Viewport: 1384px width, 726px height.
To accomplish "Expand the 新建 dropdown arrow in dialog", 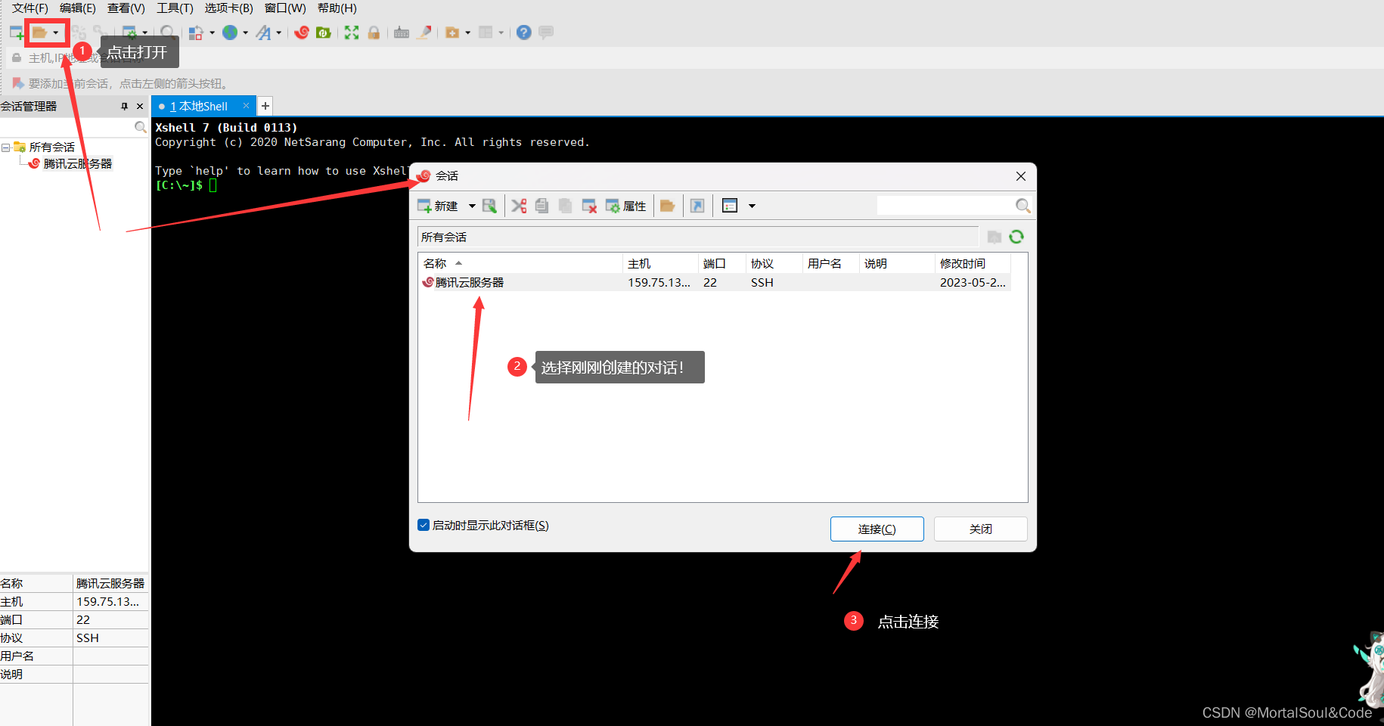I will pyautogui.click(x=472, y=206).
